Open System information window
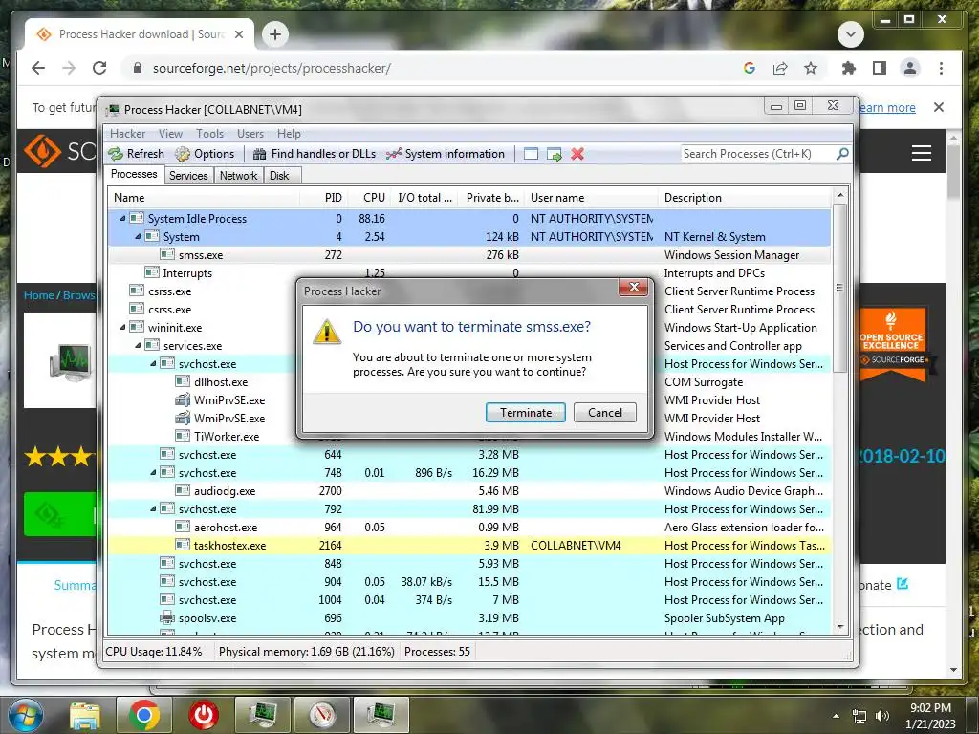 [446, 154]
